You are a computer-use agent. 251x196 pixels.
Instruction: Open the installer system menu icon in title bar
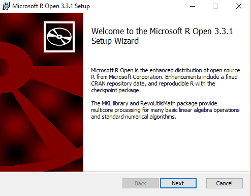pyautogui.click(x=6, y=6)
